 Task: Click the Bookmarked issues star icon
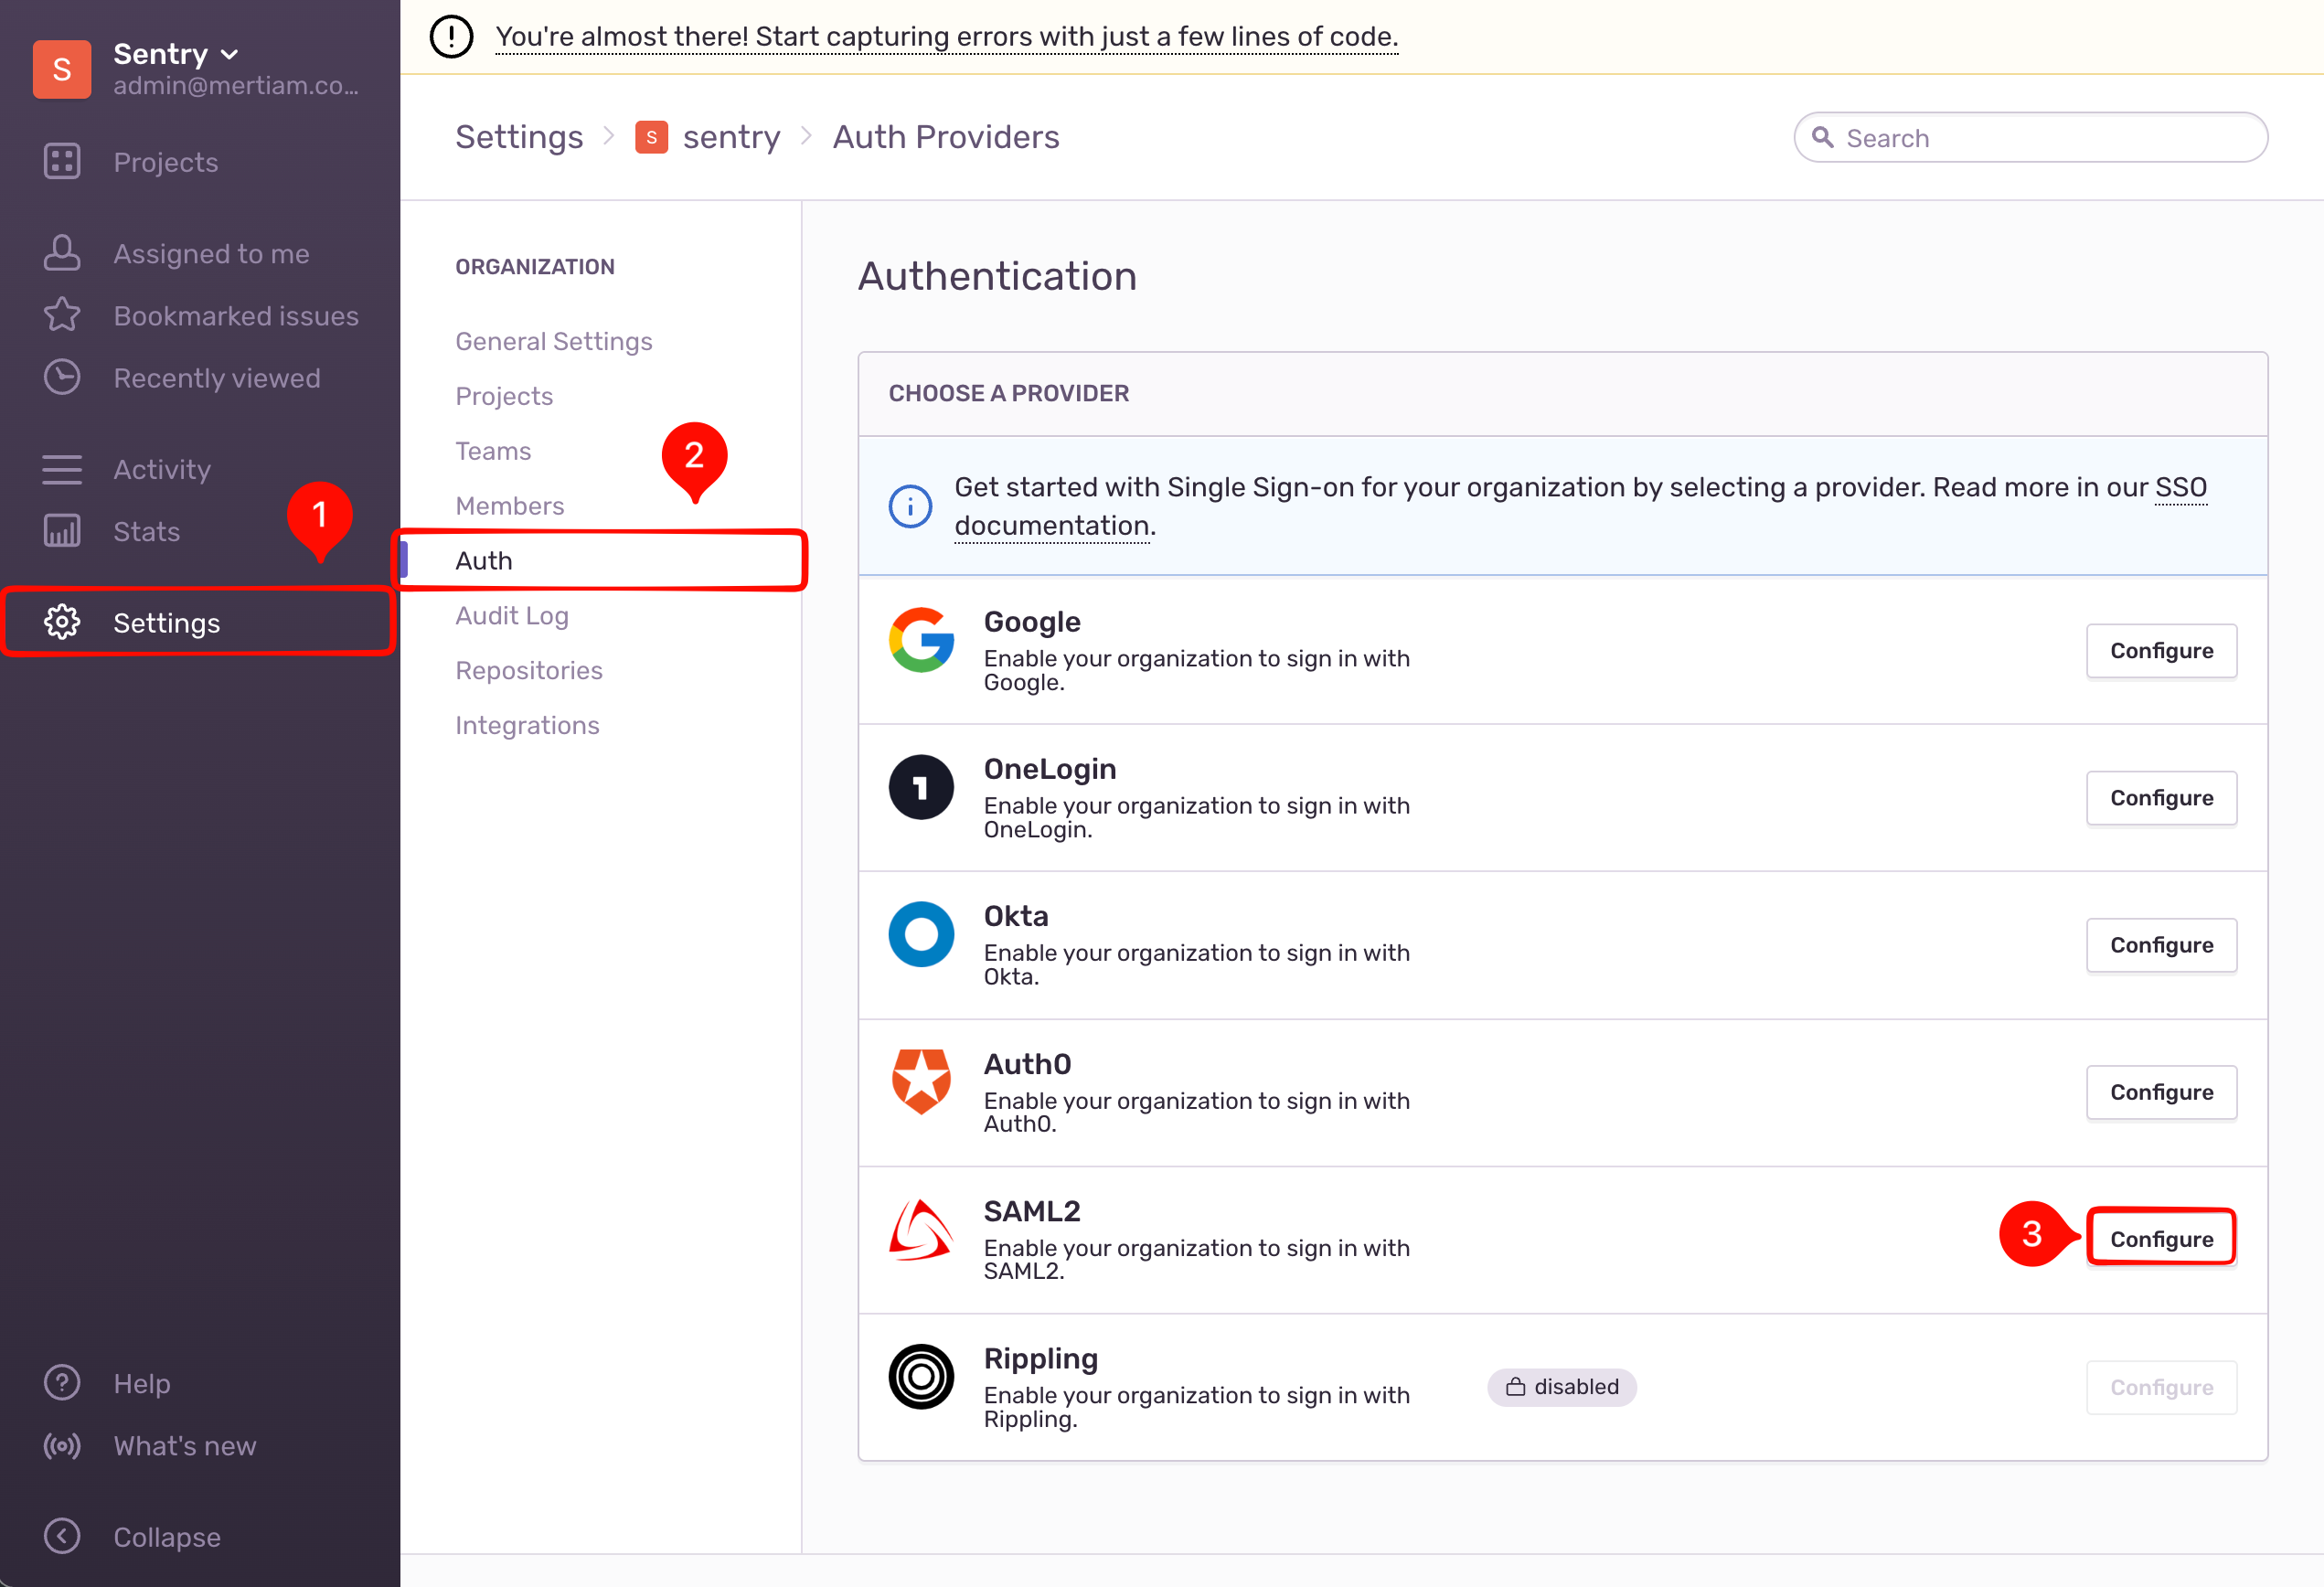tap(62, 315)
